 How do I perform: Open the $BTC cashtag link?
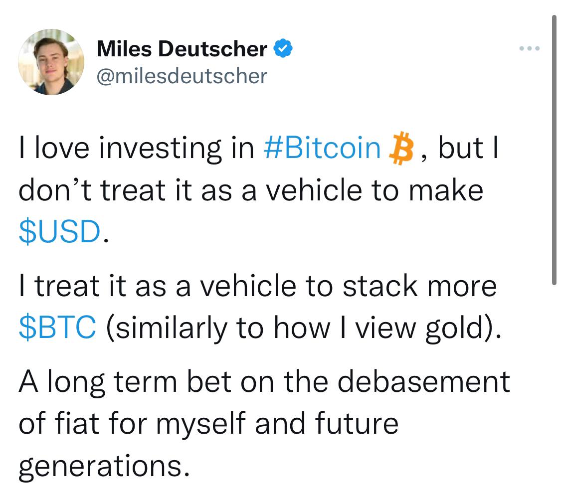[x=57, y=327]
